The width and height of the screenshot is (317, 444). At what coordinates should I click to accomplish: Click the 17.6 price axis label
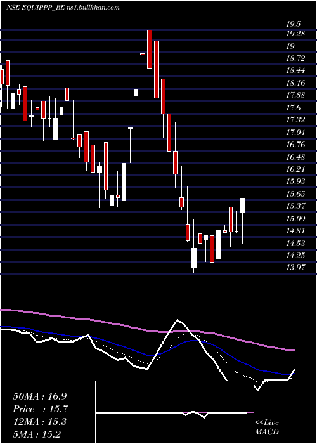[293, 108]
